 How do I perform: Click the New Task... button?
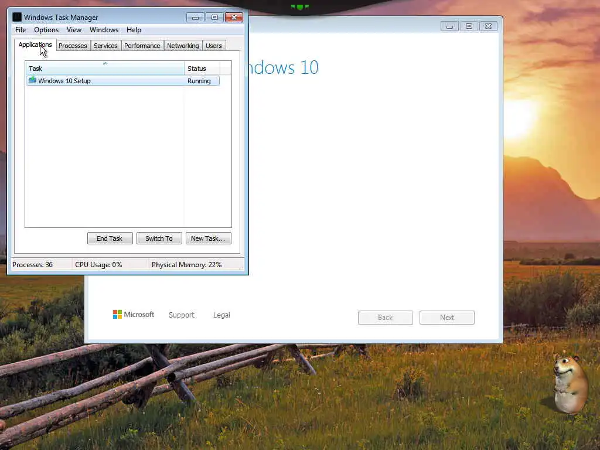click(208, 238)
